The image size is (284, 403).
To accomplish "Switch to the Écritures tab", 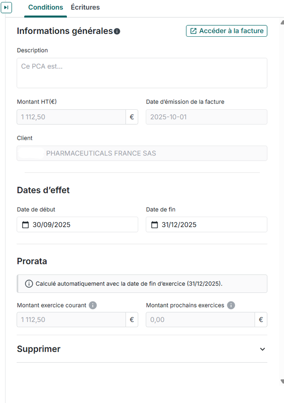I will pos(85,8).
